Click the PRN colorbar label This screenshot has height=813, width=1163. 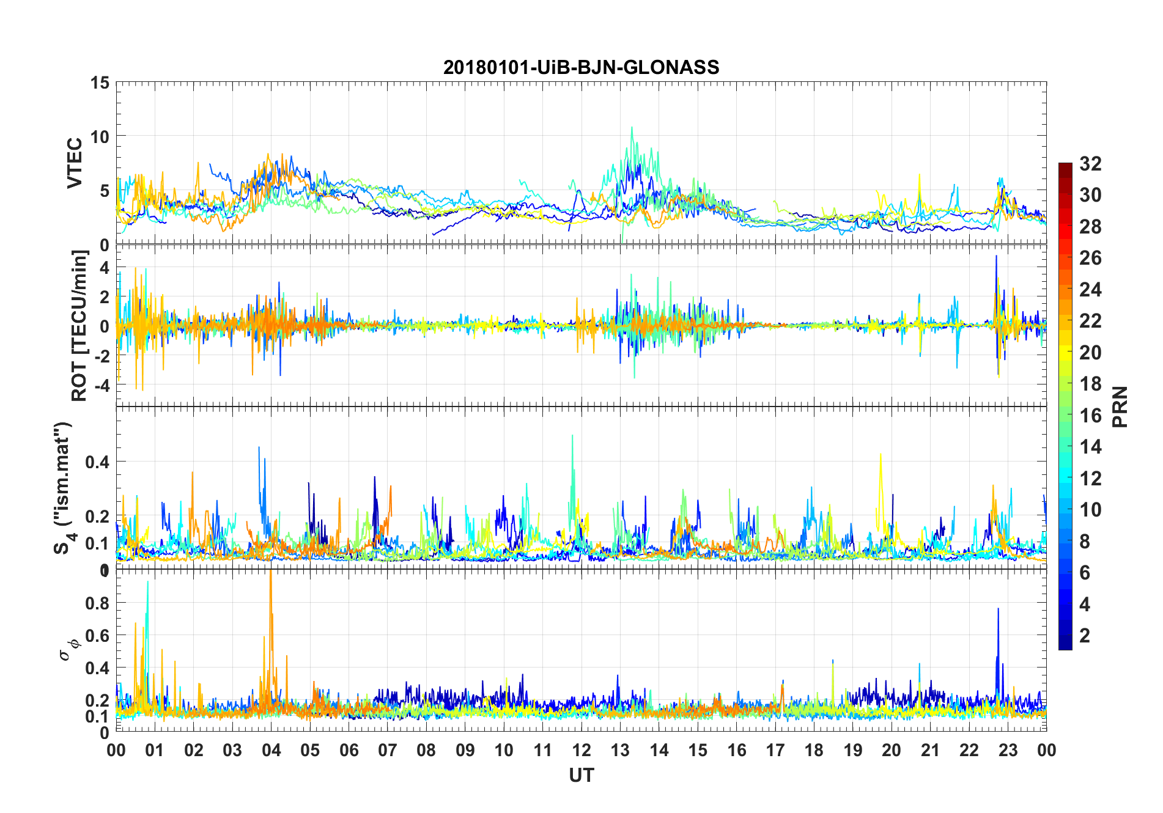click(1119, 406)
